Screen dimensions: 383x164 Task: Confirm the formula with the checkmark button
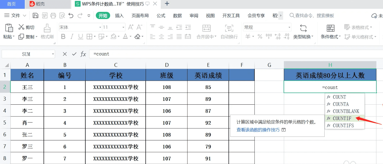click(74, 54)
